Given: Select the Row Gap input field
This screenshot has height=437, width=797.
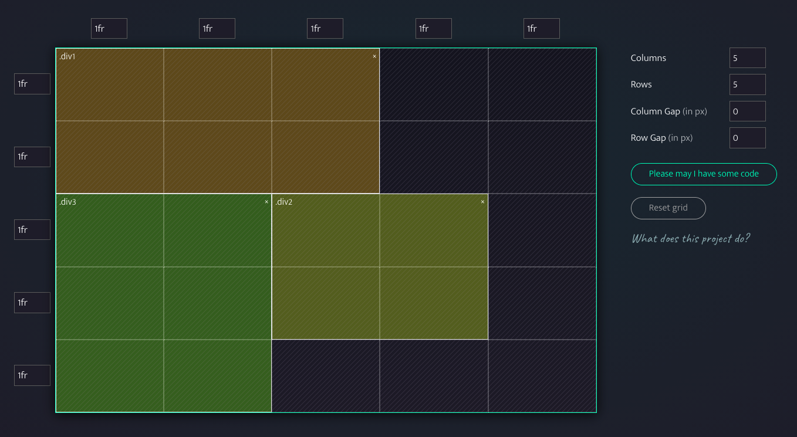Looking at the screenshot, I should [747, 138].
